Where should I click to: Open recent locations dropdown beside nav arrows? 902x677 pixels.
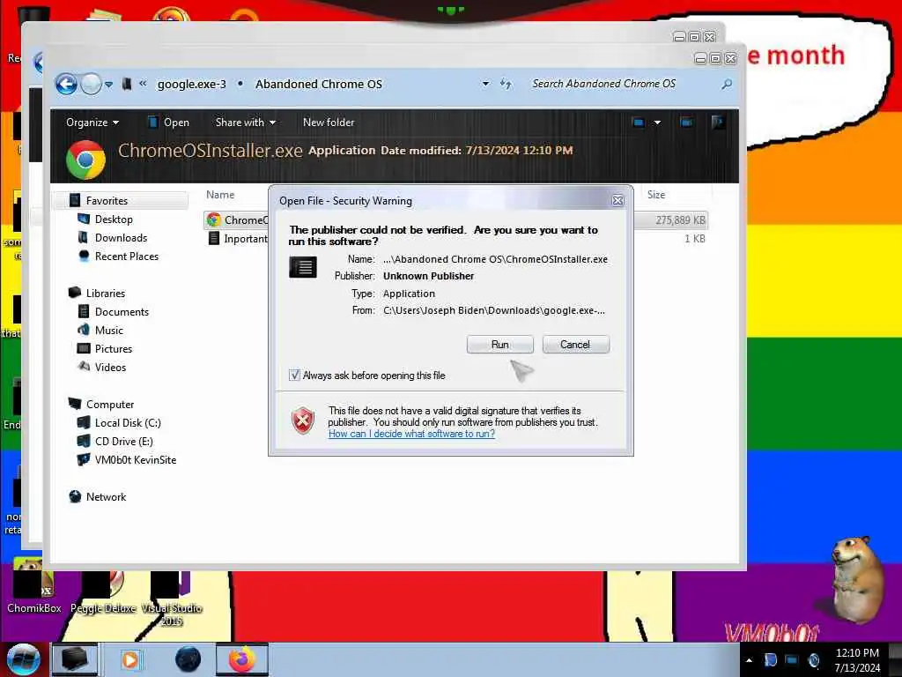(108, 85)
